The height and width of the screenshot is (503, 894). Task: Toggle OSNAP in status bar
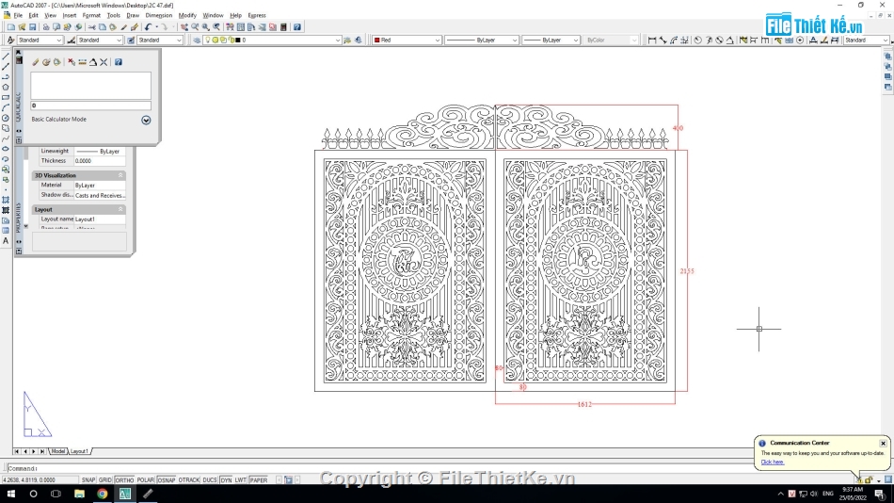tap(166, 480)
